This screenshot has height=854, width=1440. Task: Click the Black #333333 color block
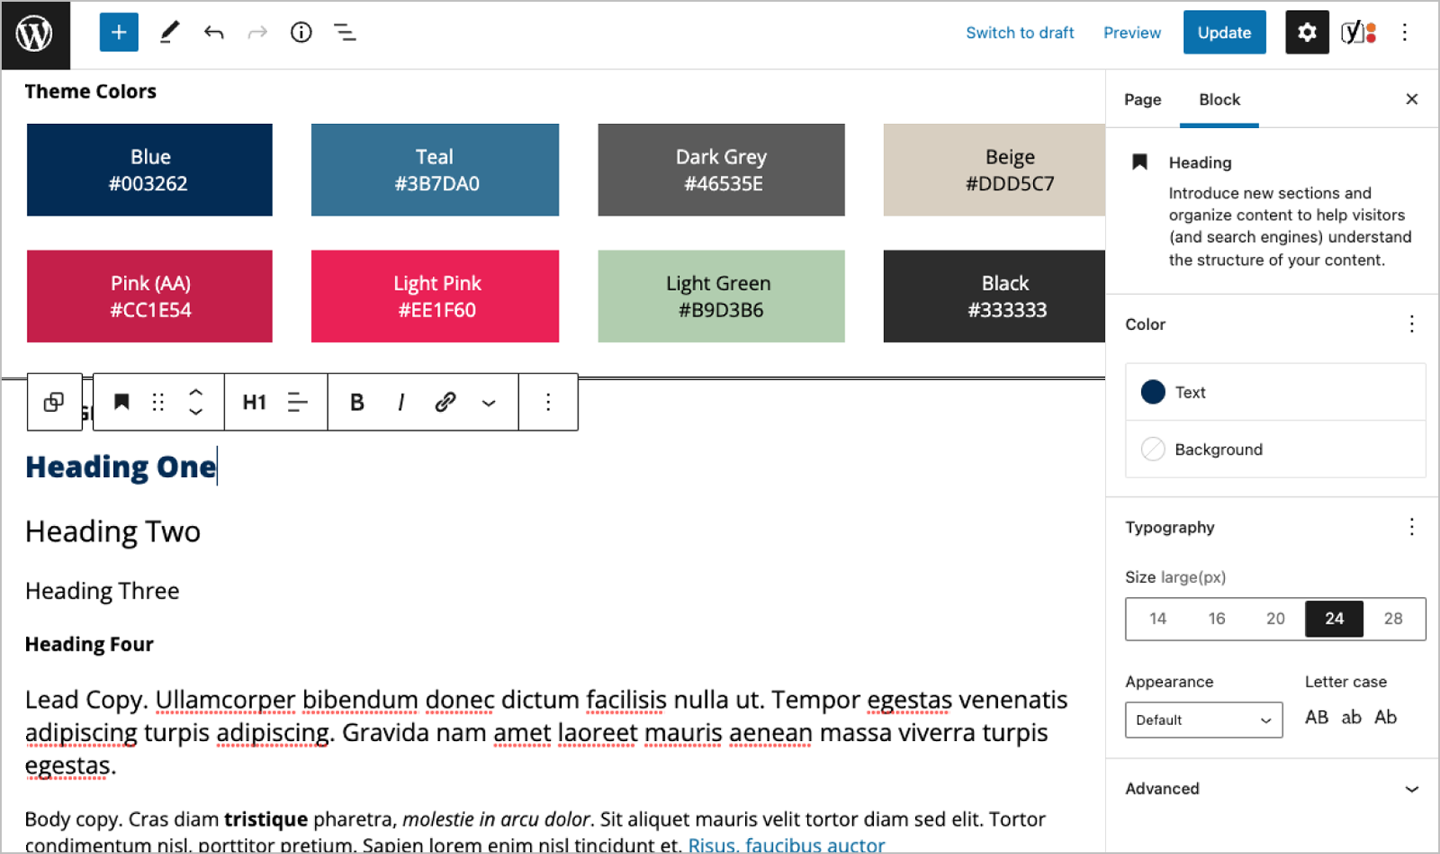pos(995,296)
